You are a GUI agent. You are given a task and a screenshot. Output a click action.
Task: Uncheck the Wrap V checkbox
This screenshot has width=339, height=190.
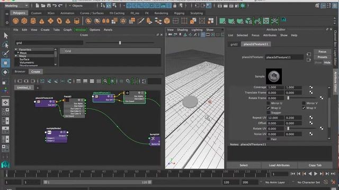(x=304, y=108)
